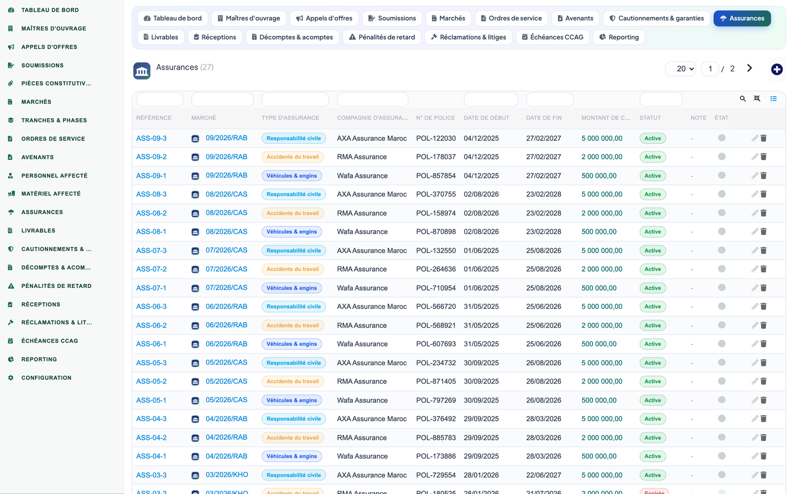Open the Statut filter field
The width and height of the screenshot is (799, 494).
pos(661,99)
